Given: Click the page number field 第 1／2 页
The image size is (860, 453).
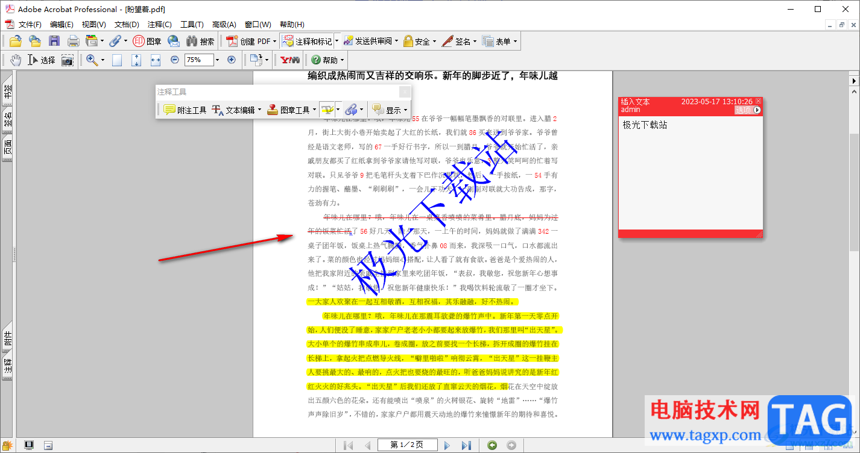Looking at the screenshot, I should click(x=407, y=445).
